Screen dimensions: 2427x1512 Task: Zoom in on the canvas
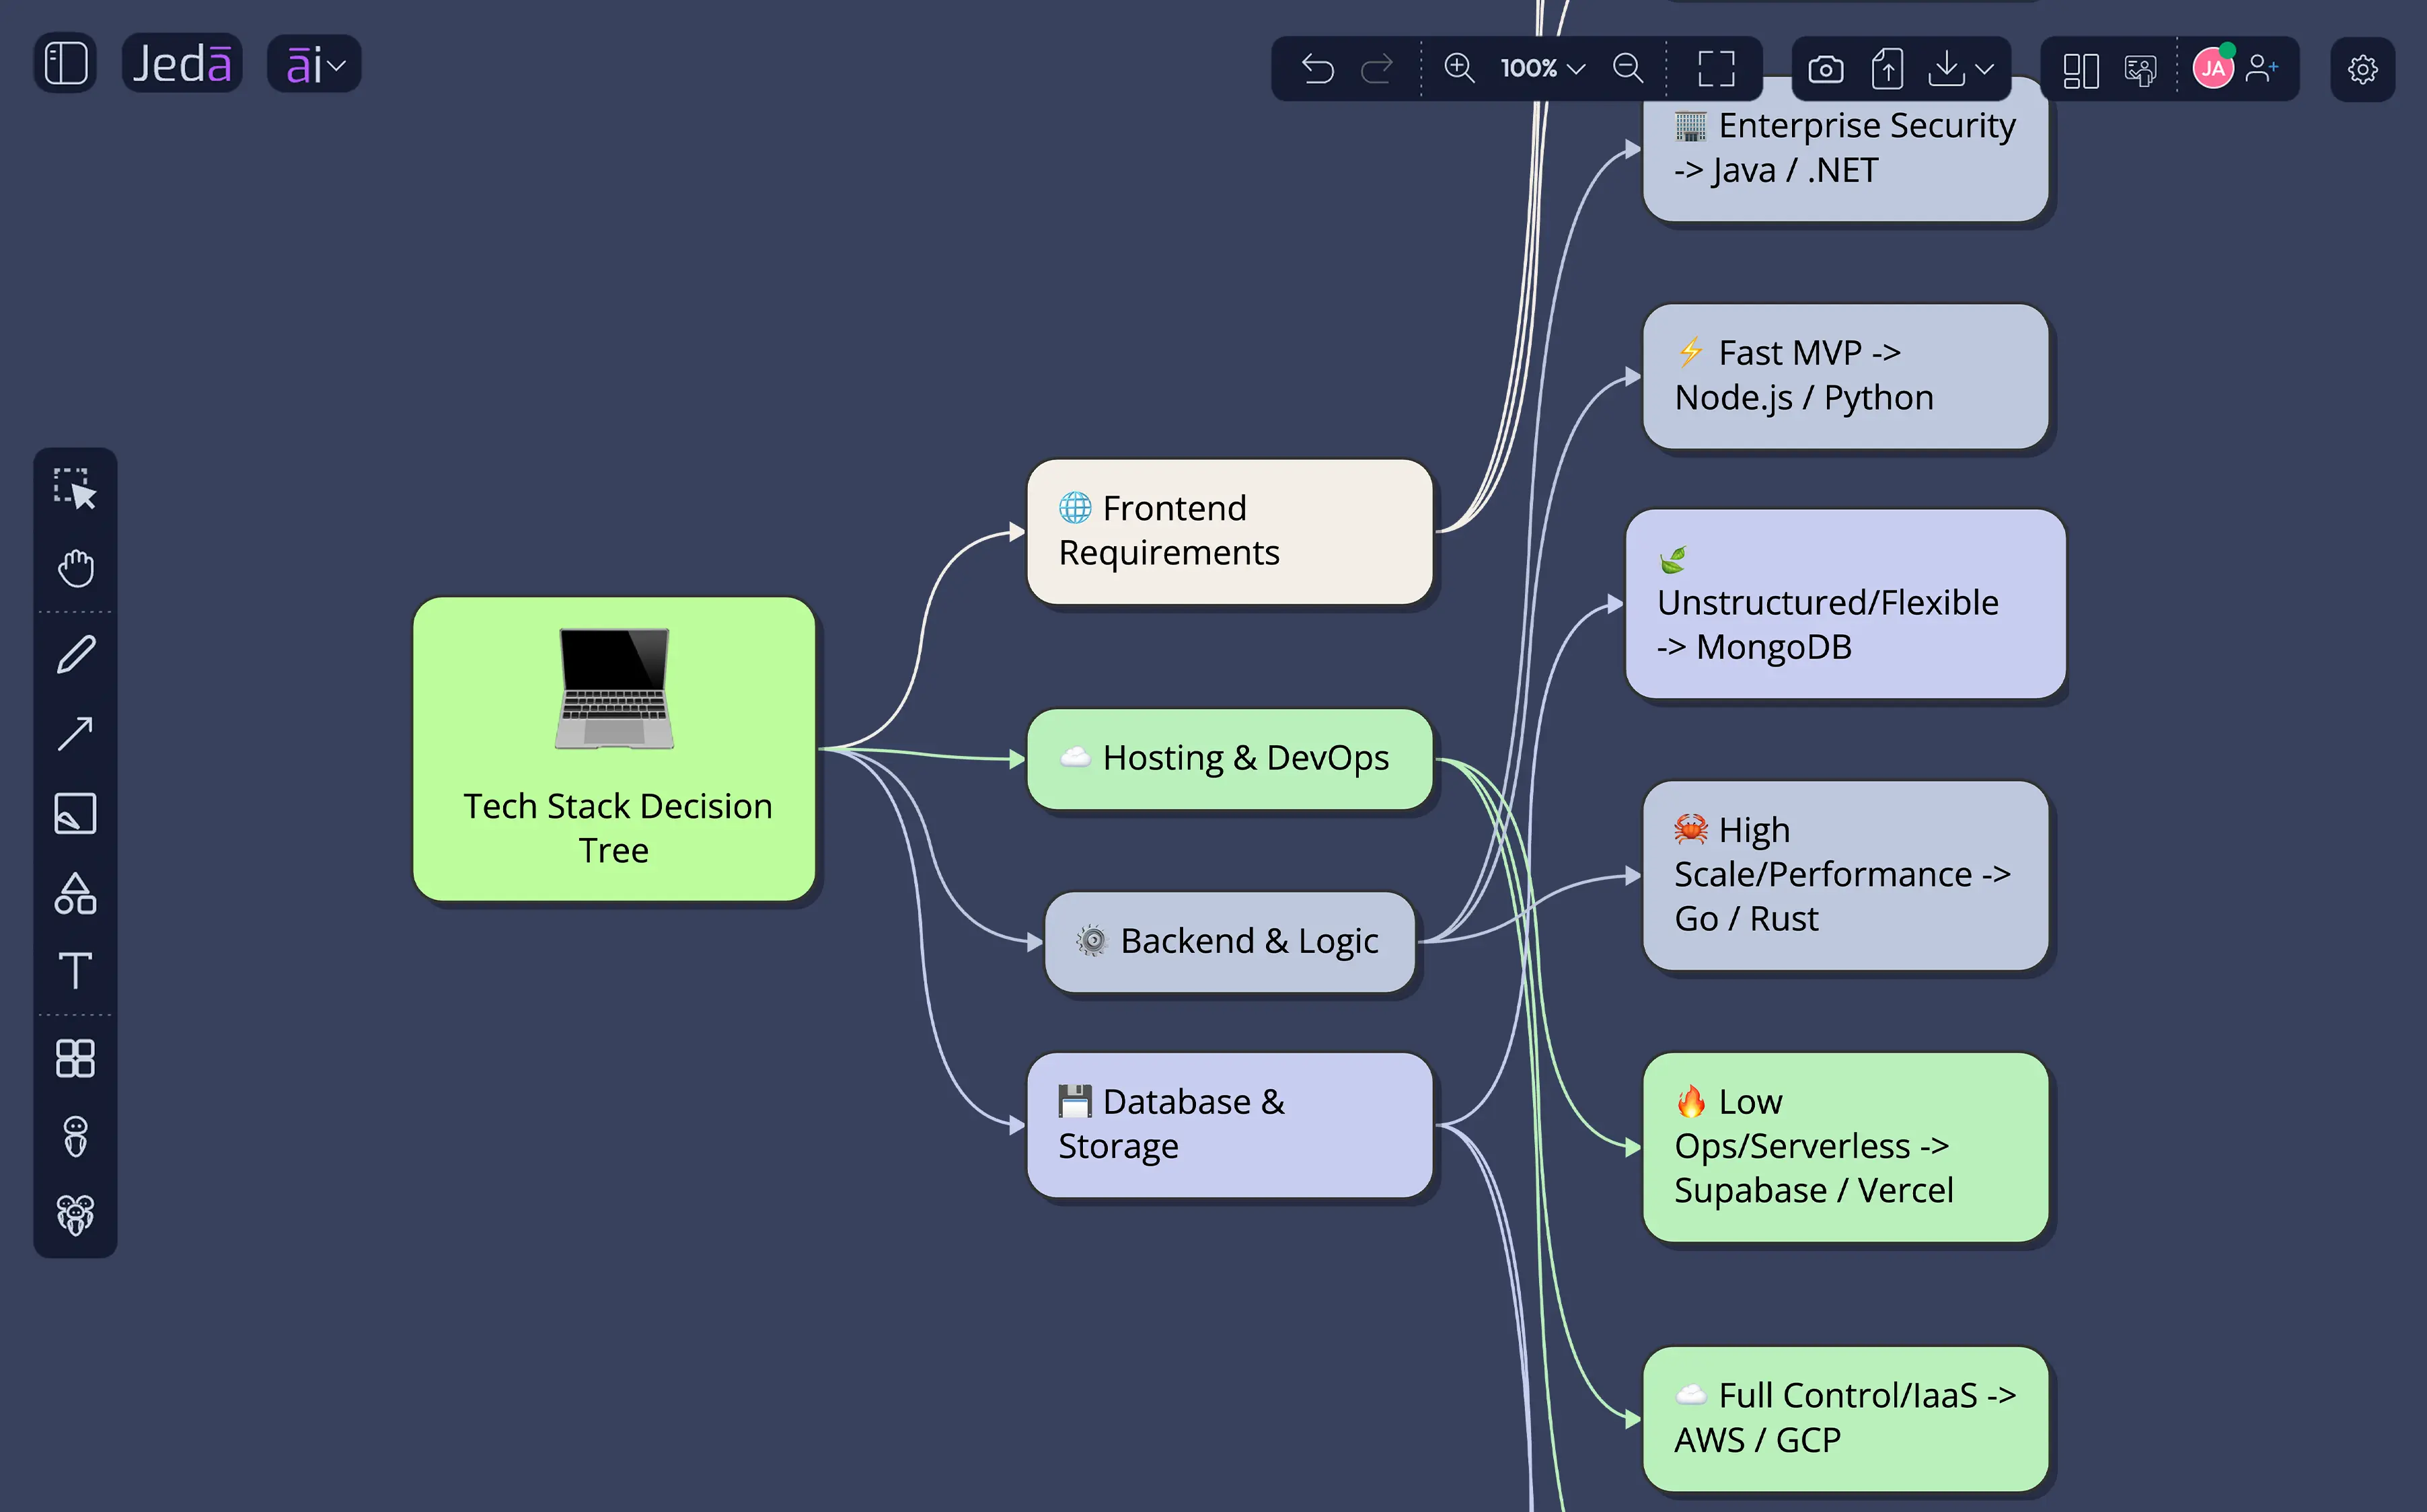(1459, 68)
